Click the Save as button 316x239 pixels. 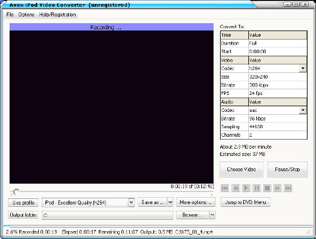(152, 202)
